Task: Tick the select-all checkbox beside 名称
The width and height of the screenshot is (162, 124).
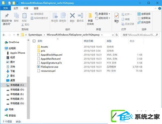Action: click(34, 41)
